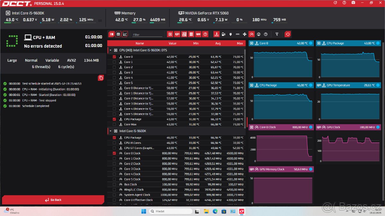This screenshot has width=385, height=216.
Task: Take a screenshot with the camera icon
Action: [353, 3]
